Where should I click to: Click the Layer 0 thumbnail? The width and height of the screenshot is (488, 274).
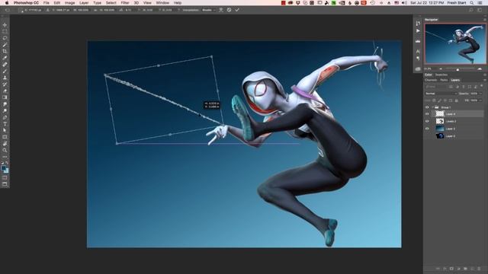click(440, 136)
